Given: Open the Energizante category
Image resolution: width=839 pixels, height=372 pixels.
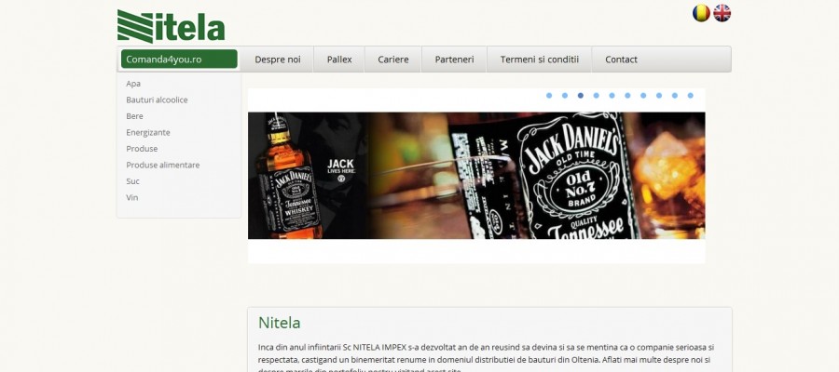Looking at the screenshot, I should [x=148, y=132].
